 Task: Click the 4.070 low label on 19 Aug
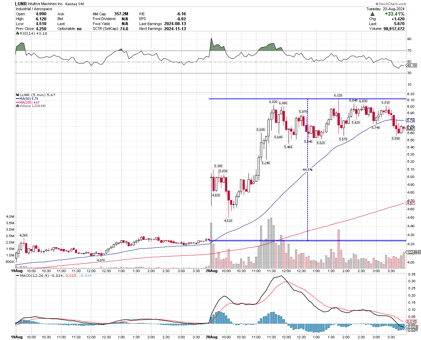coord(101,260)
